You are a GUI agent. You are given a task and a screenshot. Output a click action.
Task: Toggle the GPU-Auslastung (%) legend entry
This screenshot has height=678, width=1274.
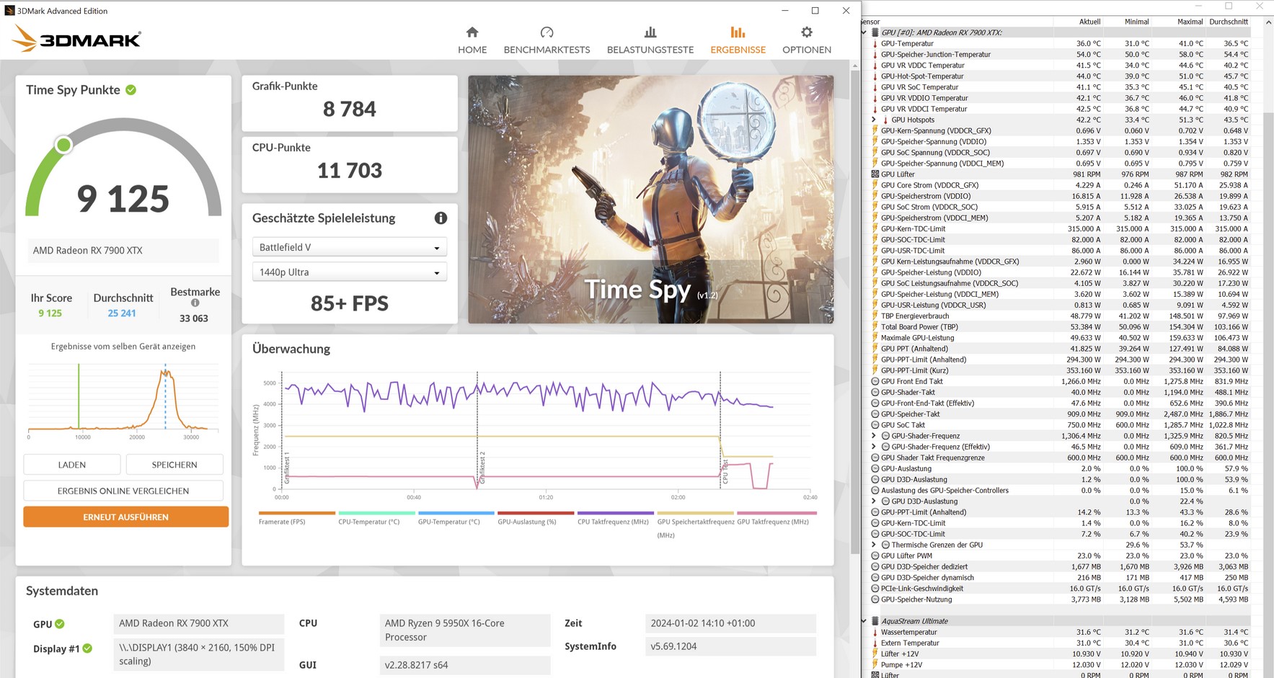tap(536, 519)
